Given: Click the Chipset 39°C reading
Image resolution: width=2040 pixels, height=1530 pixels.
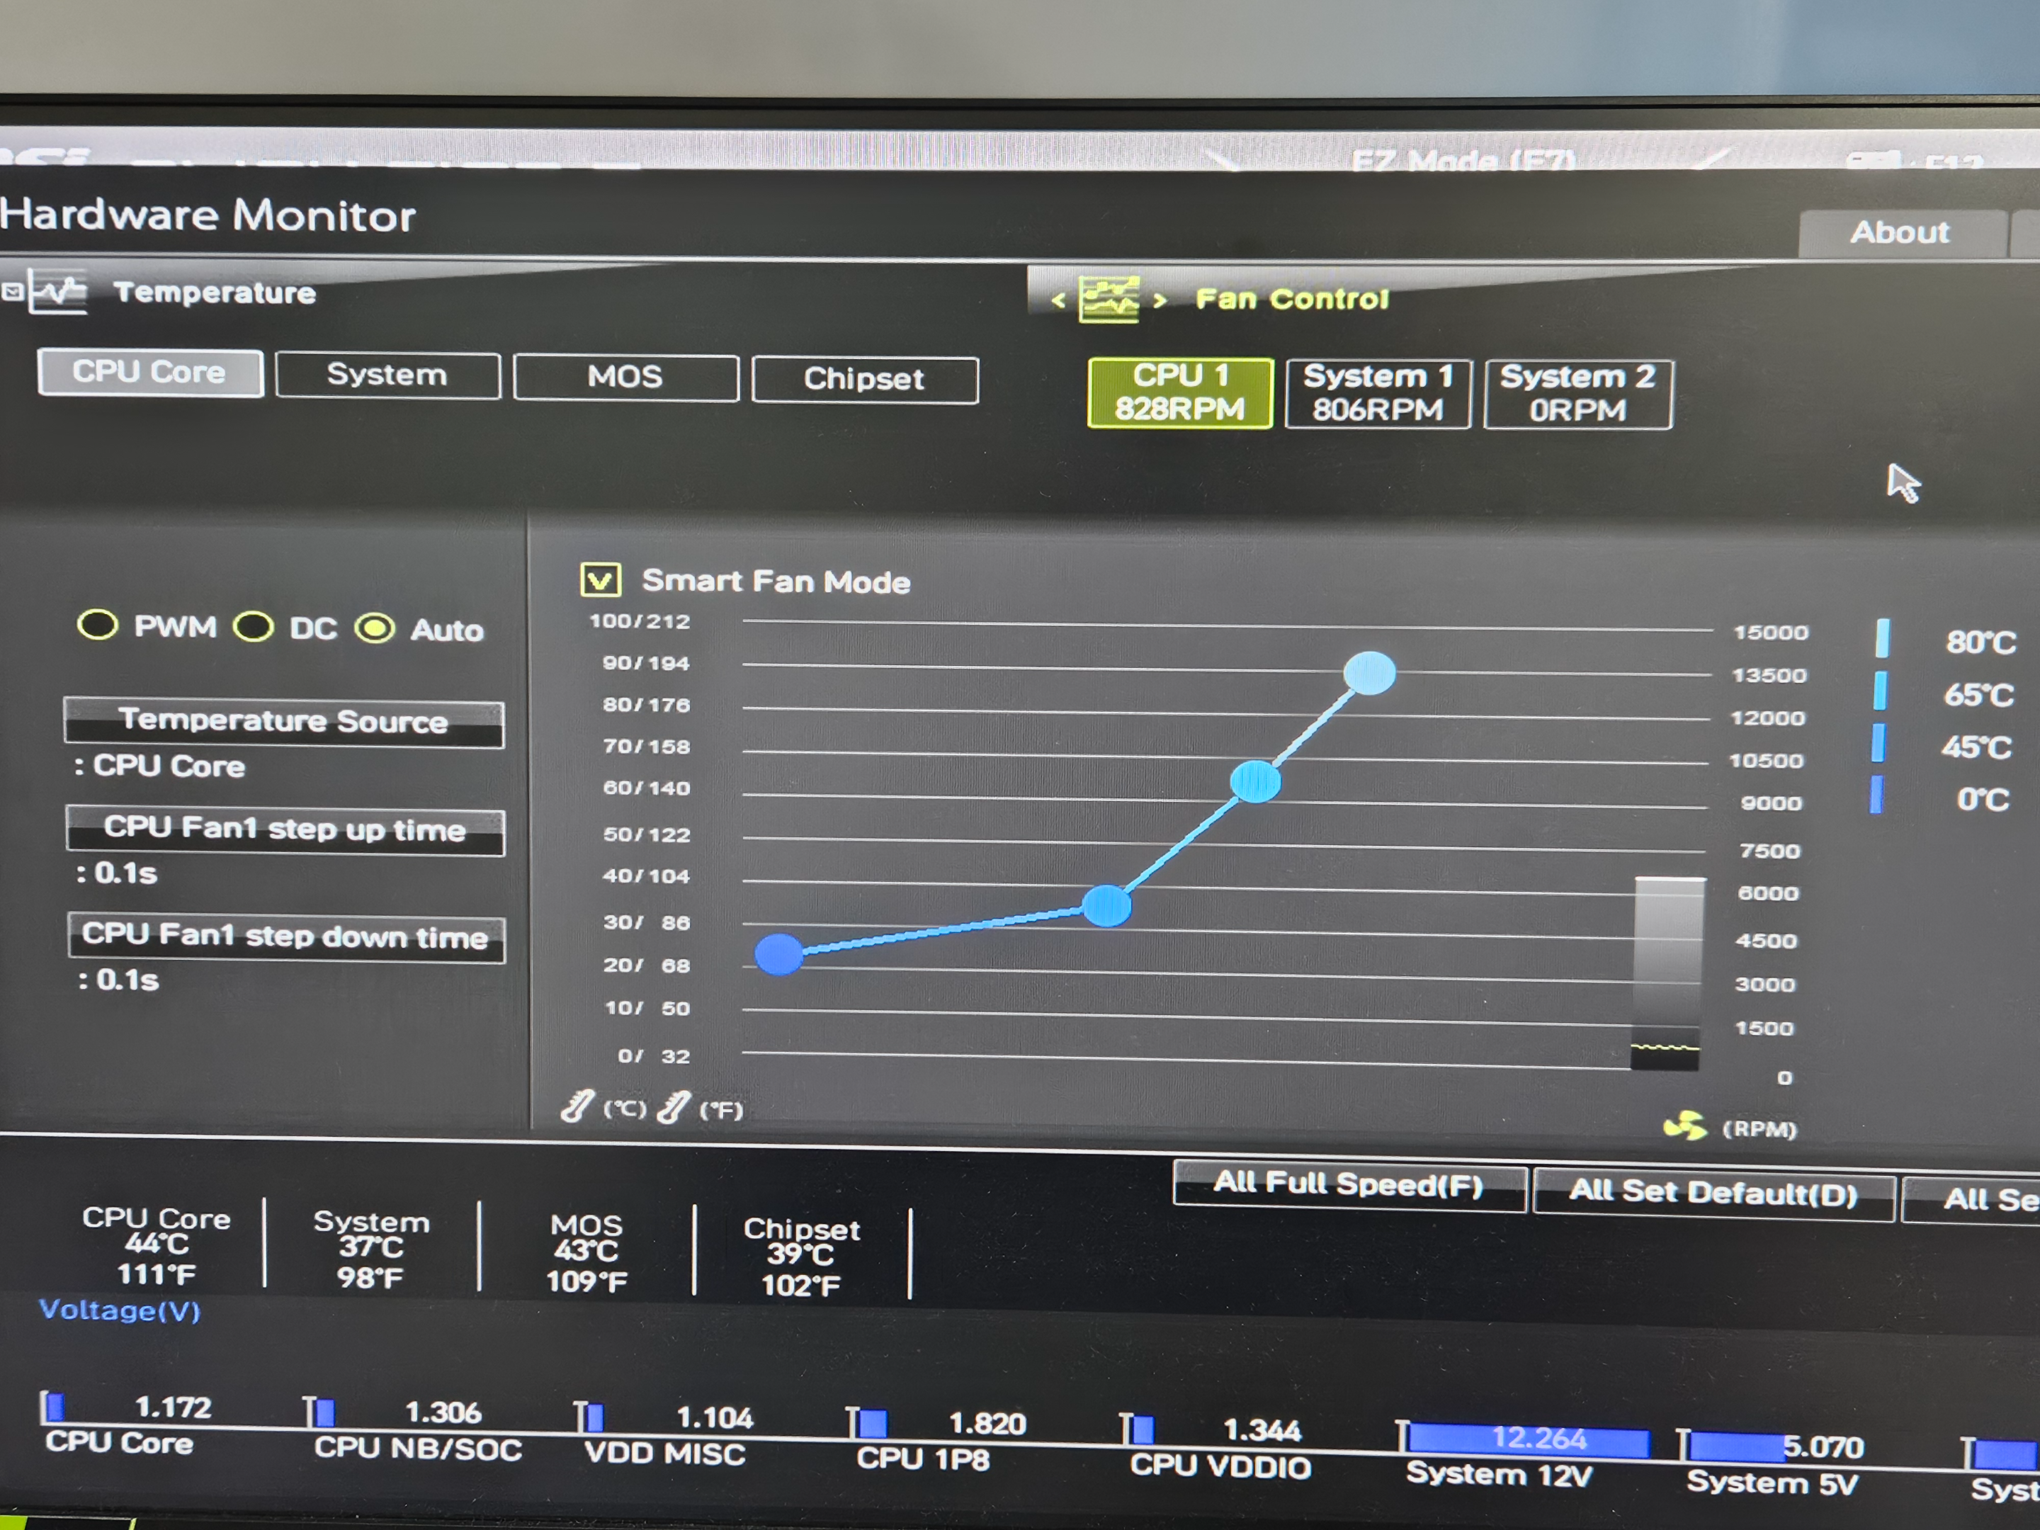Looking at the screenshot, I should (801, 1256).
